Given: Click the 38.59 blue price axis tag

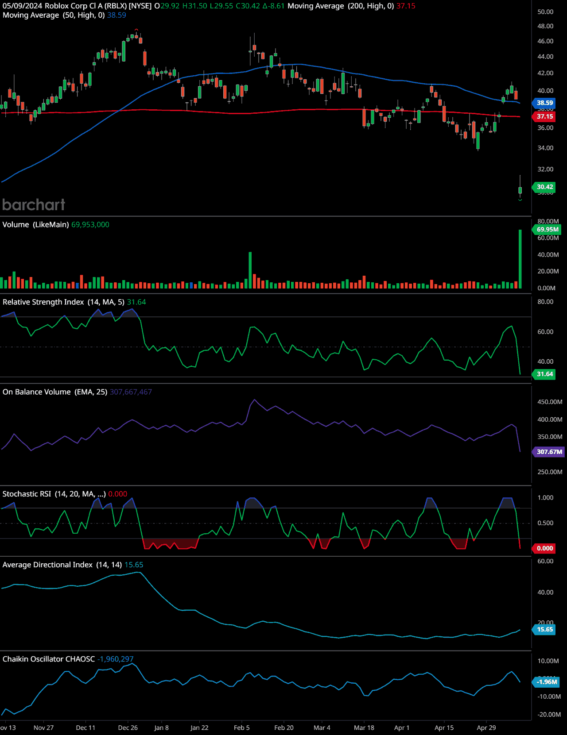Looking at the screenshot, I should [544, 103].
